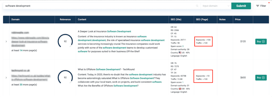
Task: Click Domain authority: 51 text
Action: pyautogui.click(x=180, y=85)
